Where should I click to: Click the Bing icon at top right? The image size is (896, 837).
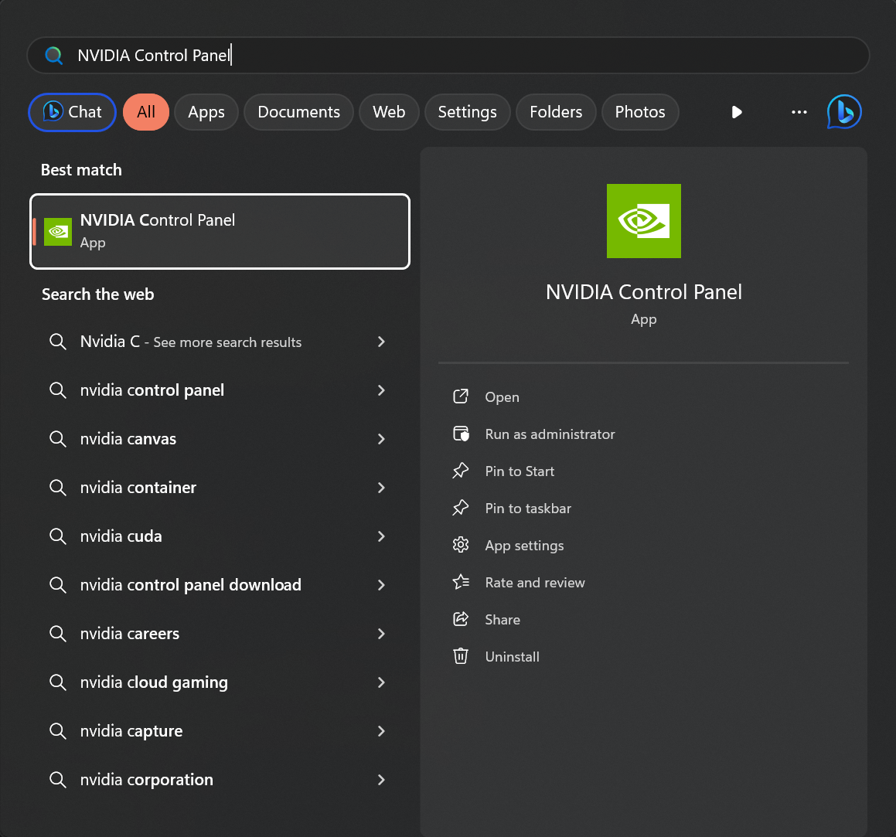pos(844,111)
